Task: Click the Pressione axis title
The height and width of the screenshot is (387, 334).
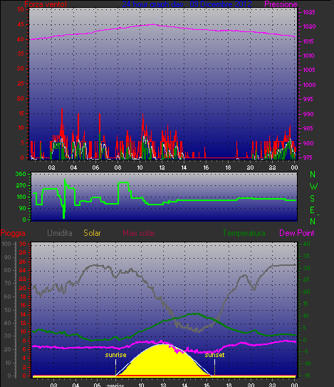Action: (x=281, y=4)
